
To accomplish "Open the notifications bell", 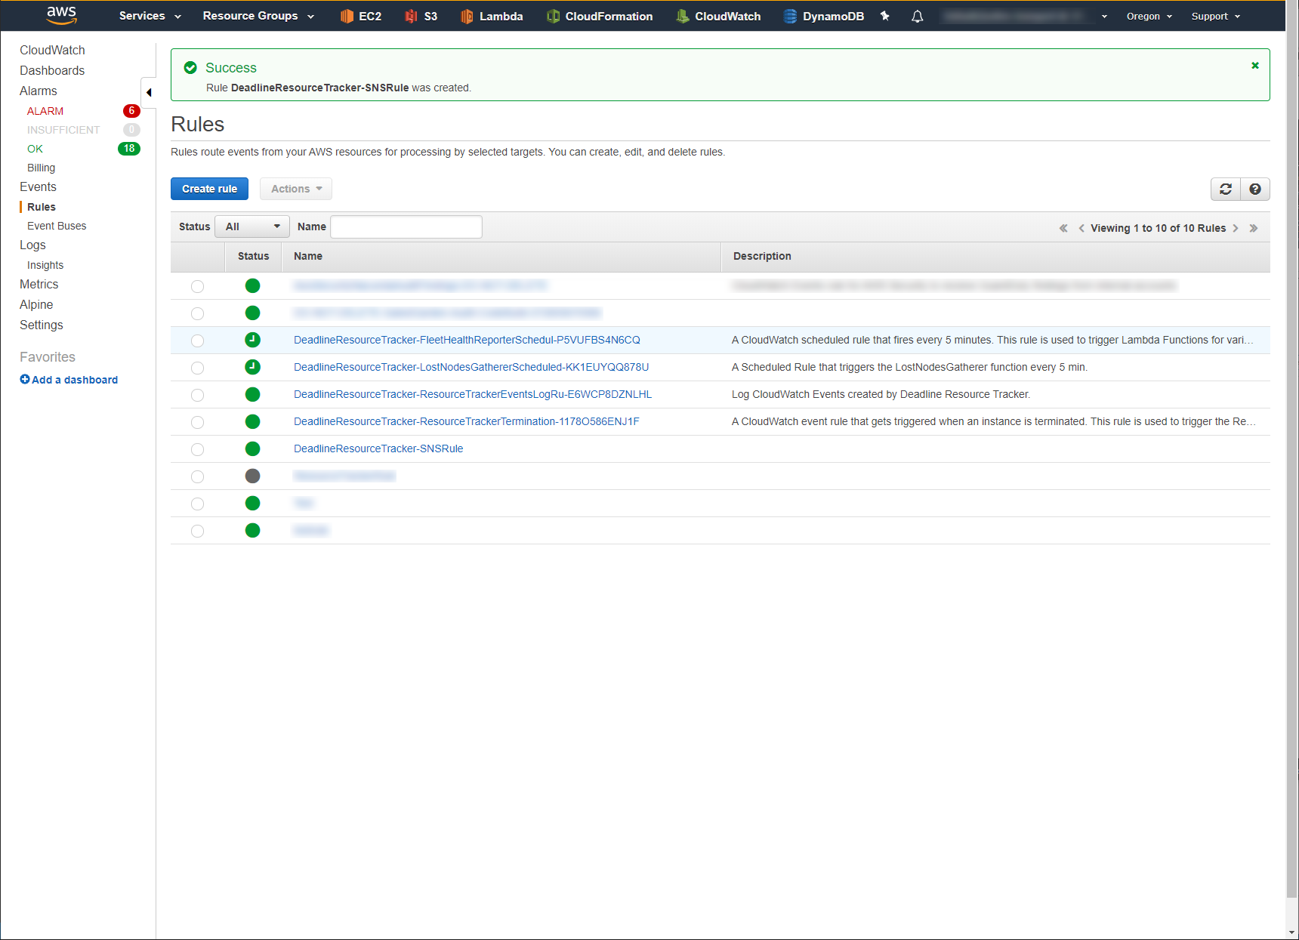I will (x=917, y=16).
